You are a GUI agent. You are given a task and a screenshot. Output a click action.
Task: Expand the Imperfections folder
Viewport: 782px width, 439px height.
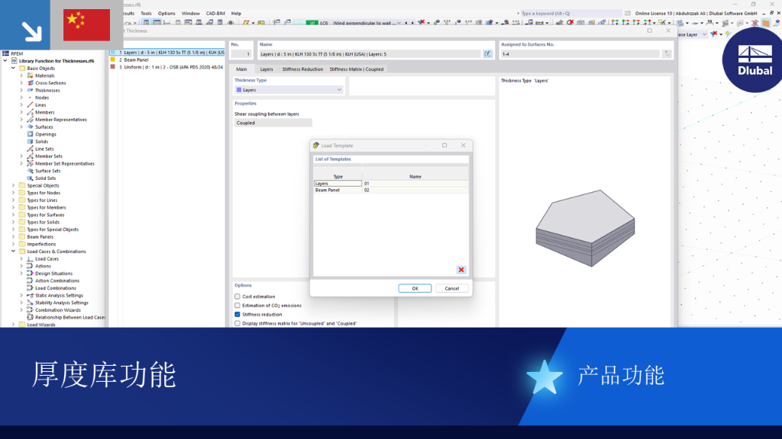(x=14, y=244)
